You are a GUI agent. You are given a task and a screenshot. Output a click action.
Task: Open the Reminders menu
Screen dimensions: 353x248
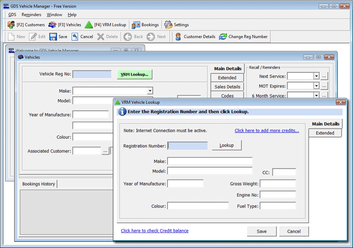31,14
